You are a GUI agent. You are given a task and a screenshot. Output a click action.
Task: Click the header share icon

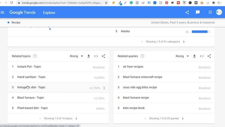(x=187, y=12)
